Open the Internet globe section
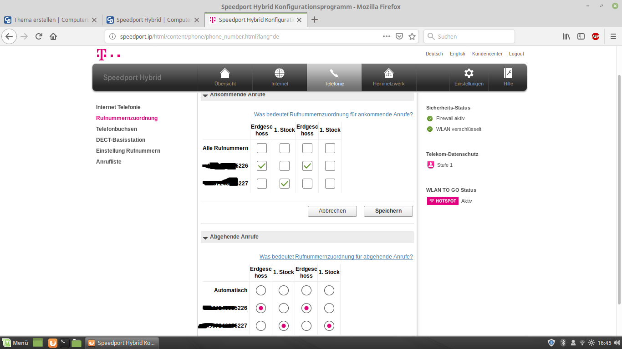The image size is (622, 349). coord(280,77)
